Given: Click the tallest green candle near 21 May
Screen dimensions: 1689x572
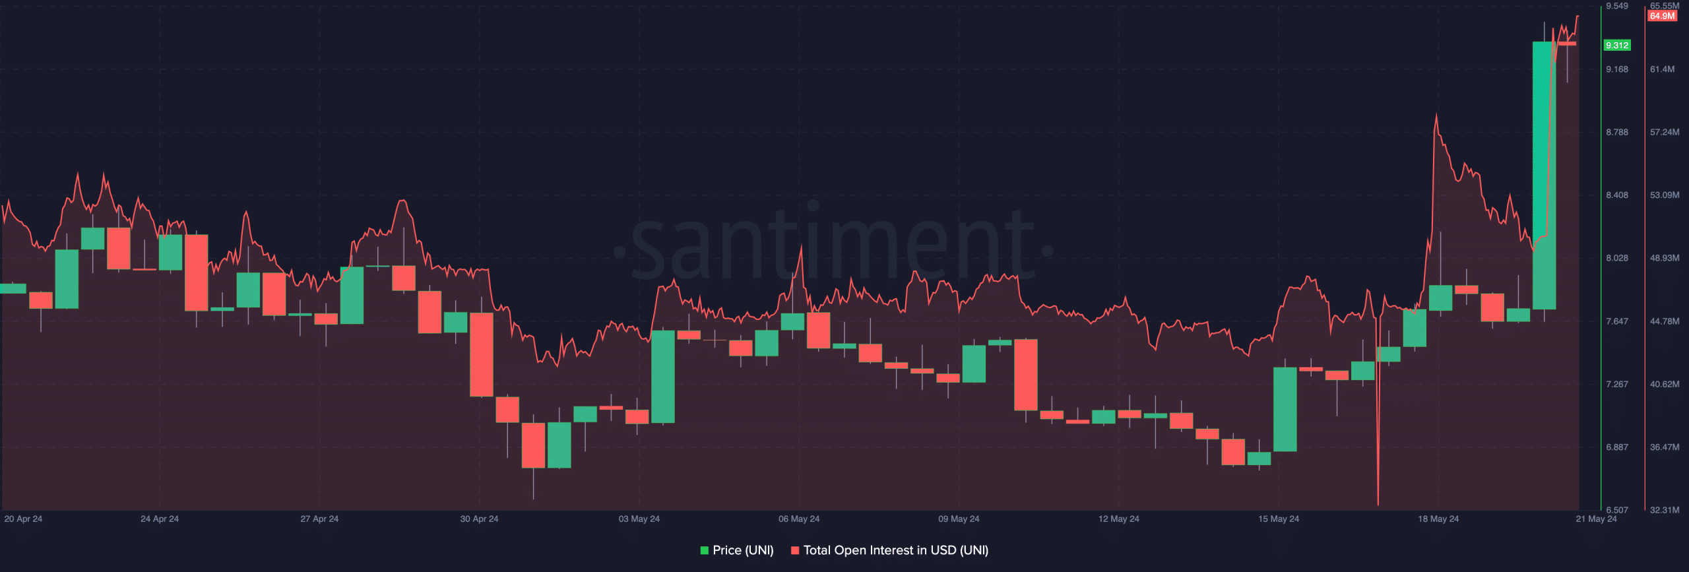Looking at the screenshot, I should pyautogui.click(x=1544, y=175).
